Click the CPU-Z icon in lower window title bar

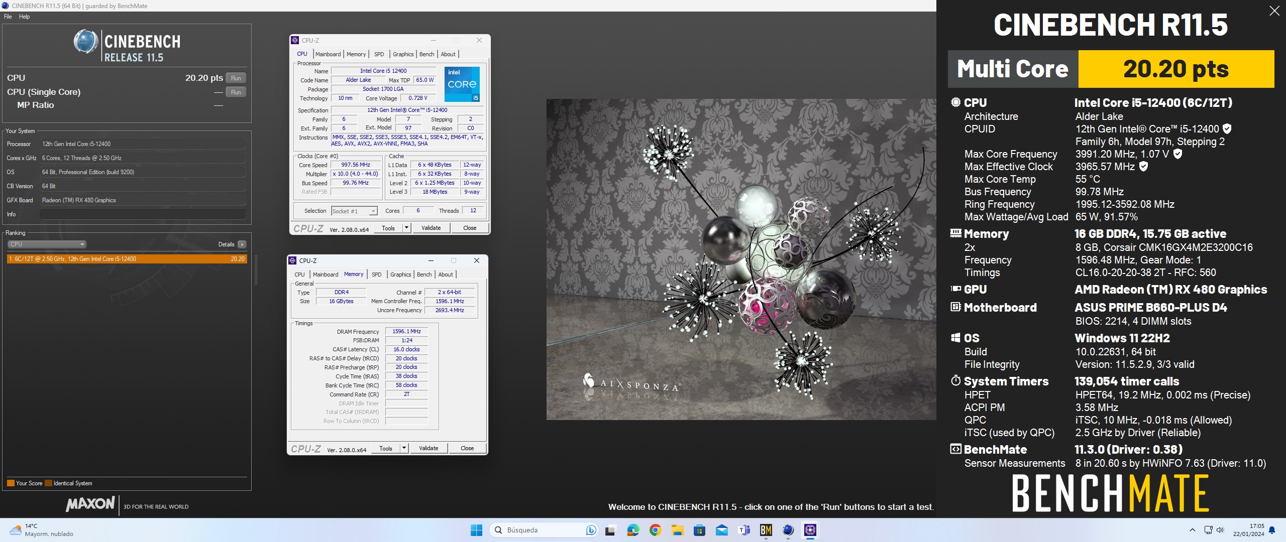pos(293,260)
